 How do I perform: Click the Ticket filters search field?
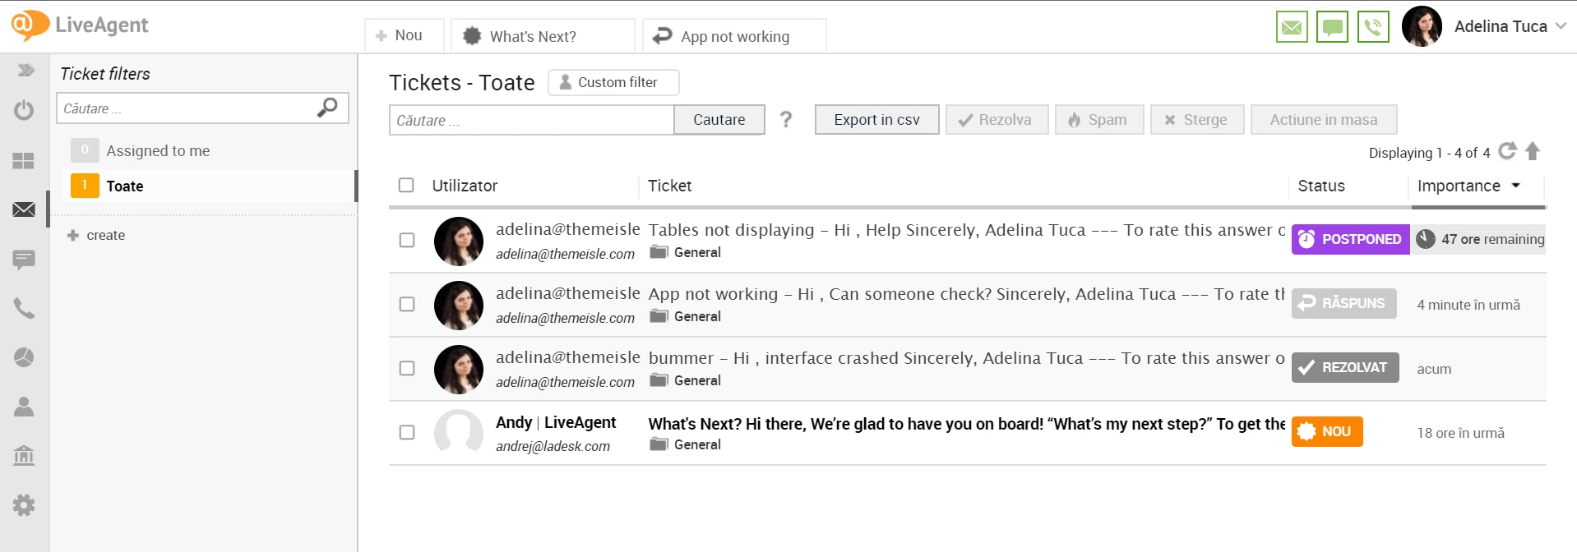(x=187, y=108)
